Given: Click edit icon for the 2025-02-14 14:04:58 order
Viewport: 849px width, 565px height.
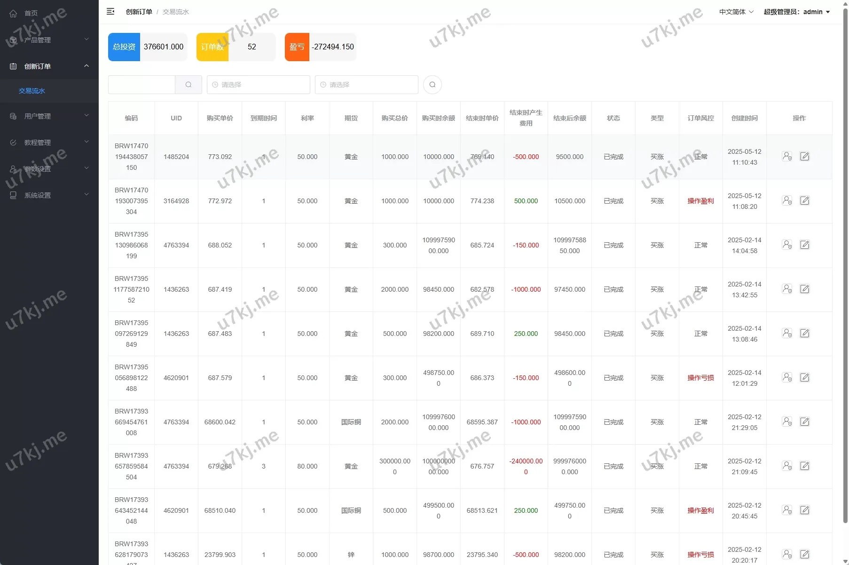Looking at the screenshot, I should click(x=804, y=245).
